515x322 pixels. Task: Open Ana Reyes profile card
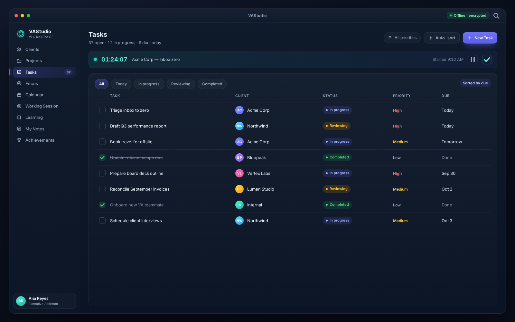click(x=44, y=301)
